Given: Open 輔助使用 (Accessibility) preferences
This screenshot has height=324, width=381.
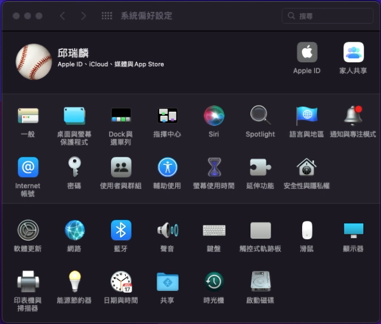Looking at the screenshot, I should pos(167,167).
